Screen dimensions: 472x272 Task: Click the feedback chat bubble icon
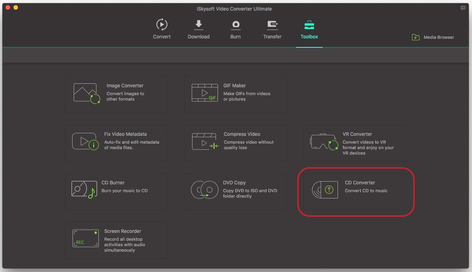pos(463,8)
